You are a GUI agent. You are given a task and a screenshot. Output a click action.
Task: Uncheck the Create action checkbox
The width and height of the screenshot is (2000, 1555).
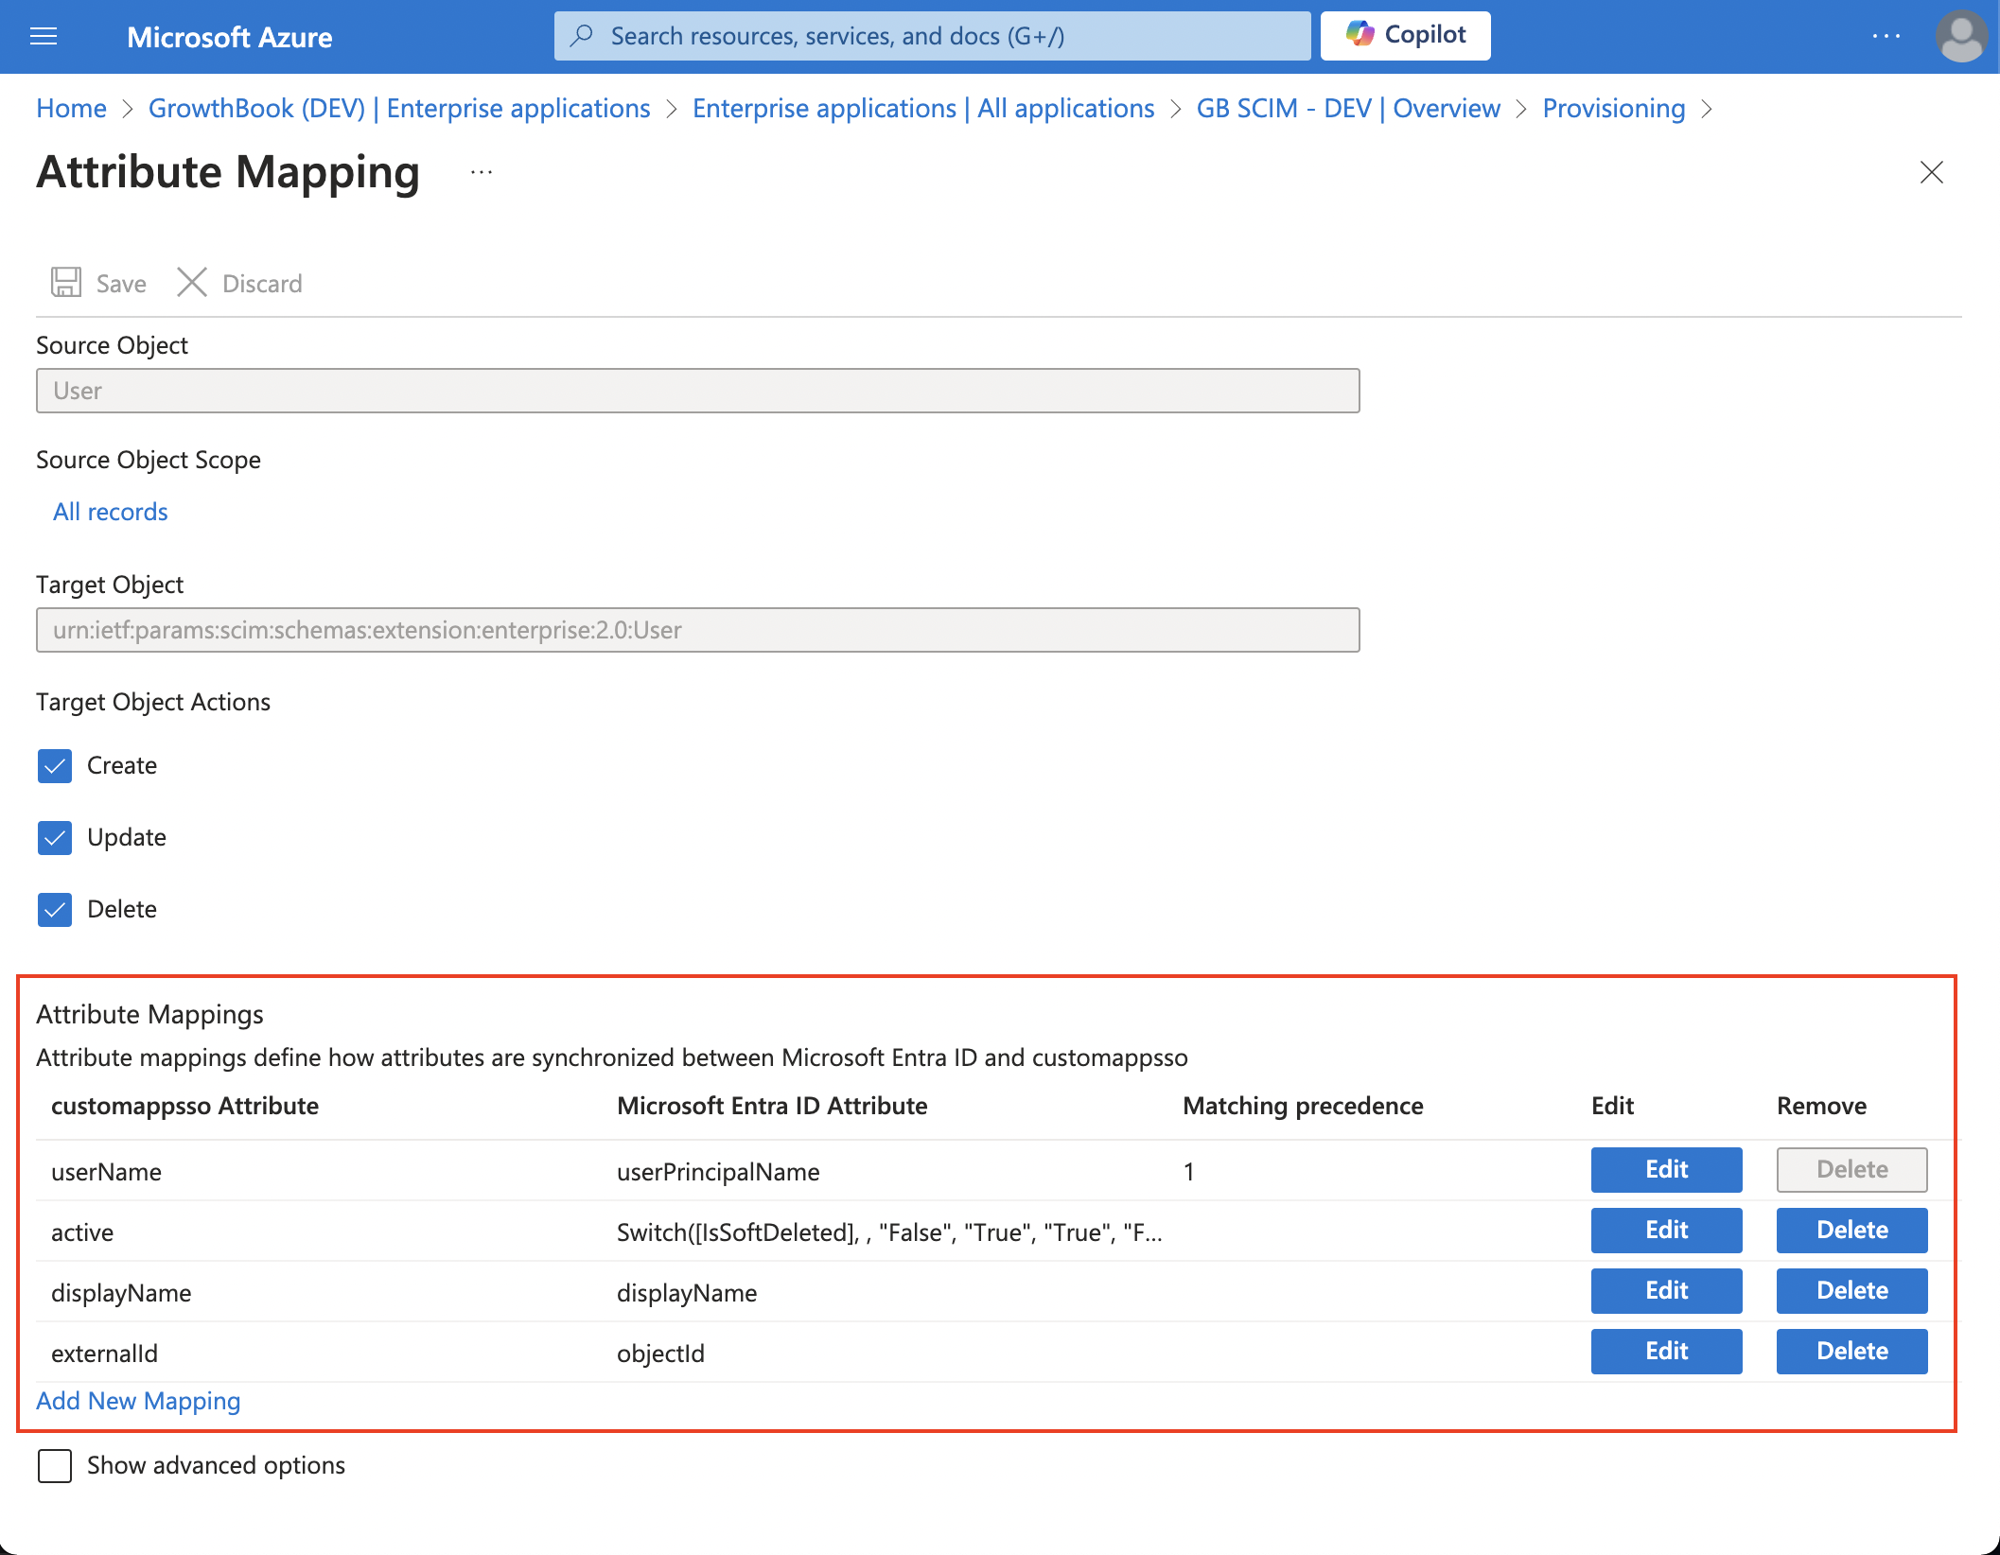[x=55, y=765]
